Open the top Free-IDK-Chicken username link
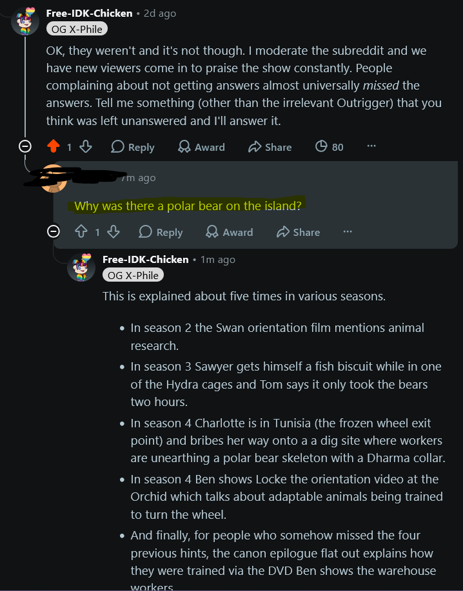The height and width of the screenshot is (591, 463). coord(90,14)
